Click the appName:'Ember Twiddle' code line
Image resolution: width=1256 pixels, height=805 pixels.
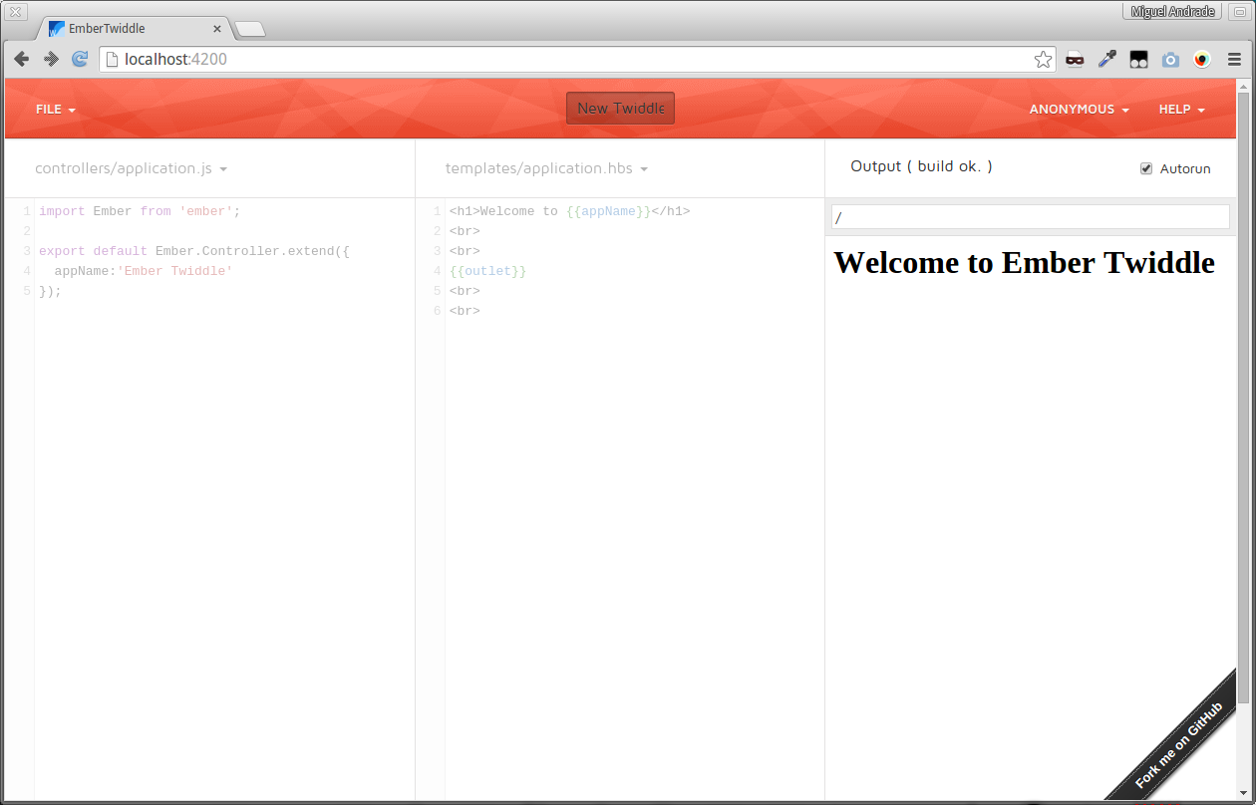pos(144,271)
